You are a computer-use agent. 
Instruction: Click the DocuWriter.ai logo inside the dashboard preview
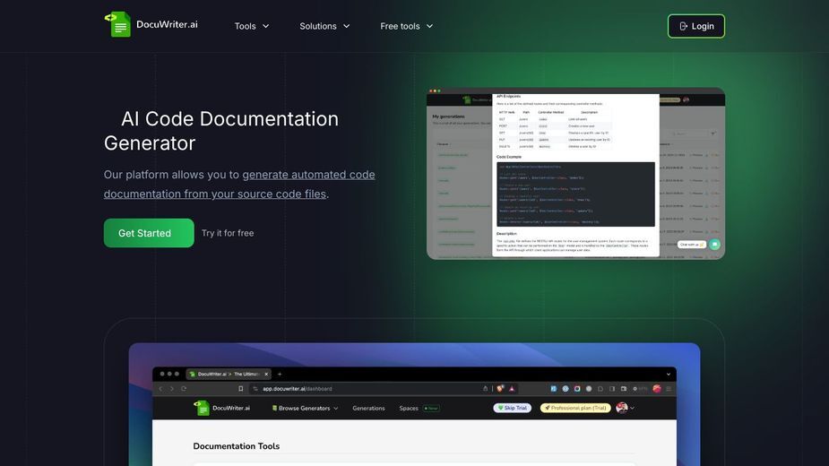click(221, 408)
